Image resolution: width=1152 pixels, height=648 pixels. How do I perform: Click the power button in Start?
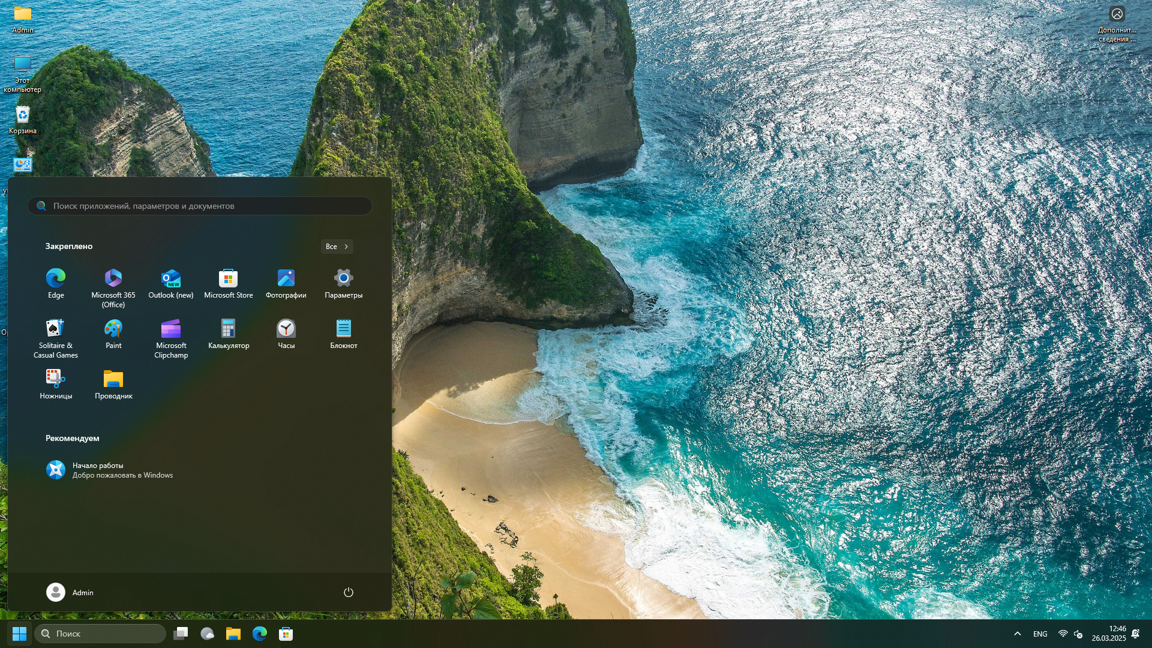coord(348,592)
